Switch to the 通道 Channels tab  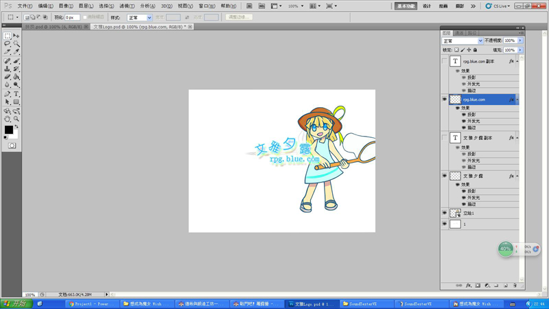[459, 33]
